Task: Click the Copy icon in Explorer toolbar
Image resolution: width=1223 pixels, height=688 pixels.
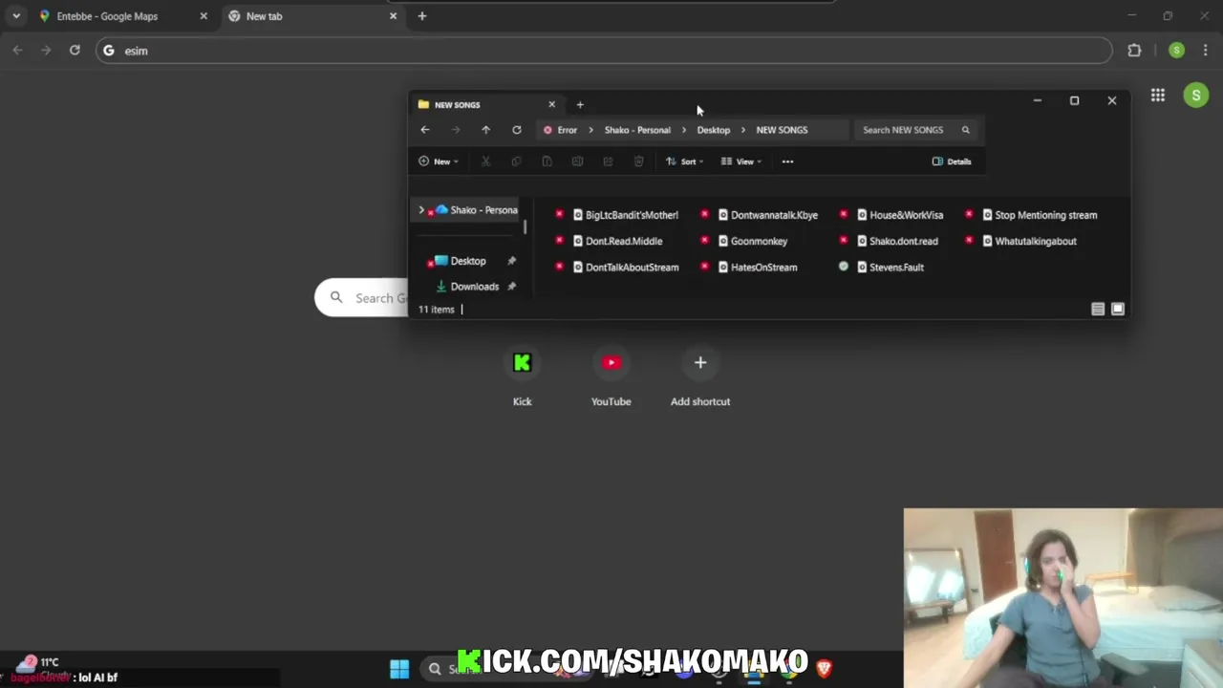Action: click(516, 161)
